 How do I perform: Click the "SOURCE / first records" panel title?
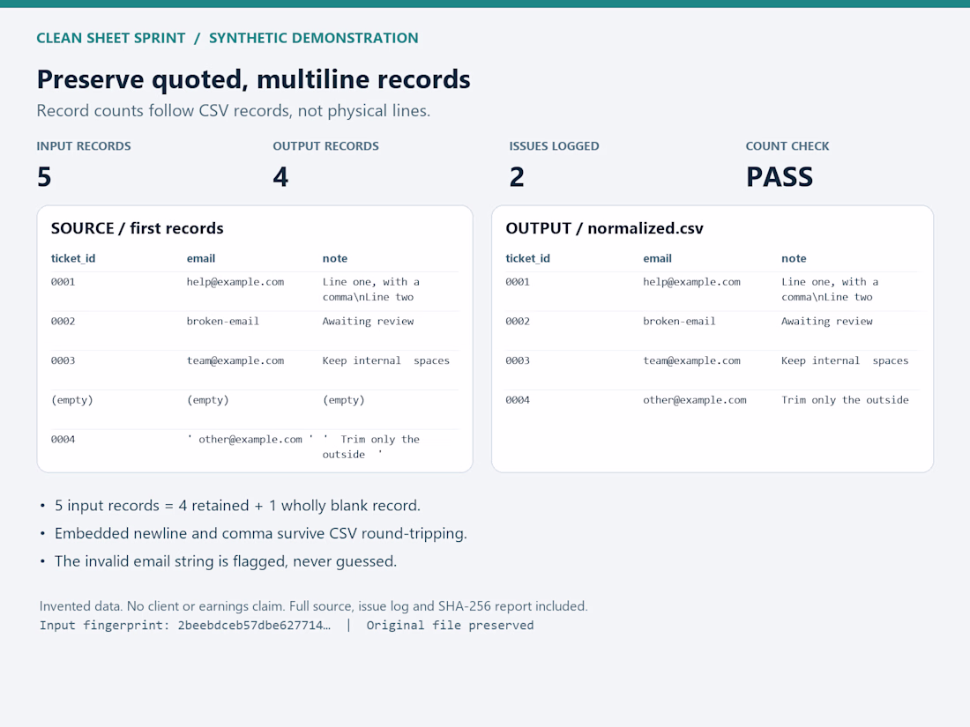pyautogui.click(x=138, y=228)
